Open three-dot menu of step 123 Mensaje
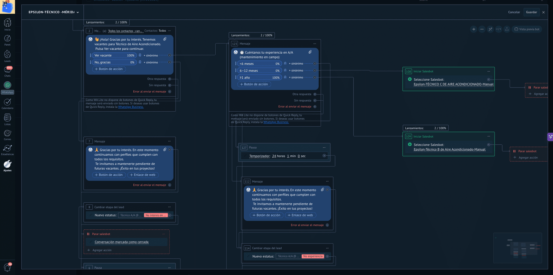553x275 pixels. coord(315,44)
